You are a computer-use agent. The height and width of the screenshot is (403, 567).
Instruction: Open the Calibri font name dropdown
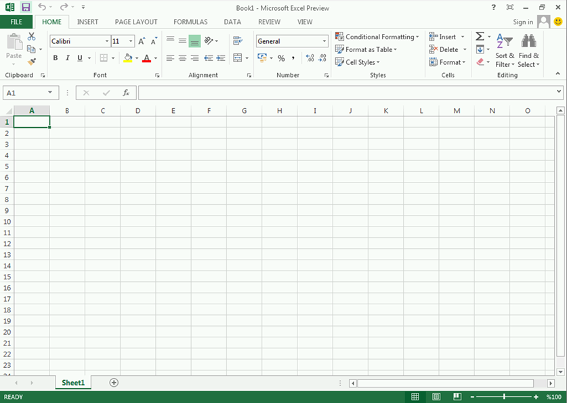(x=107, y=41)
